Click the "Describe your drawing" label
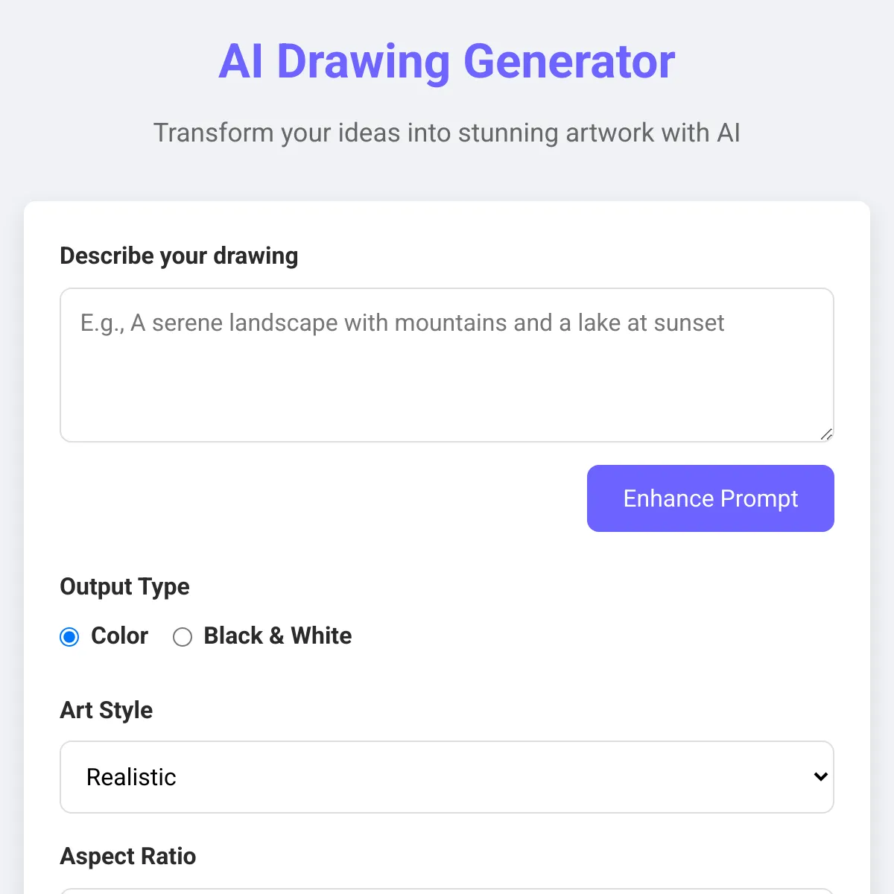The image size is (894, 894). pos(179,256)
